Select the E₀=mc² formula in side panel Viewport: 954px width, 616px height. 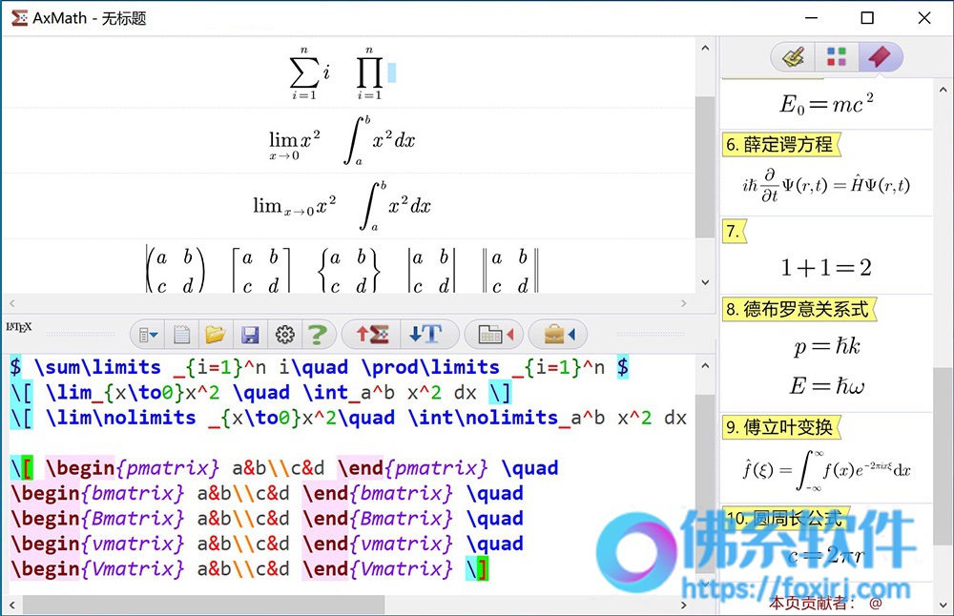pos(826,104)
